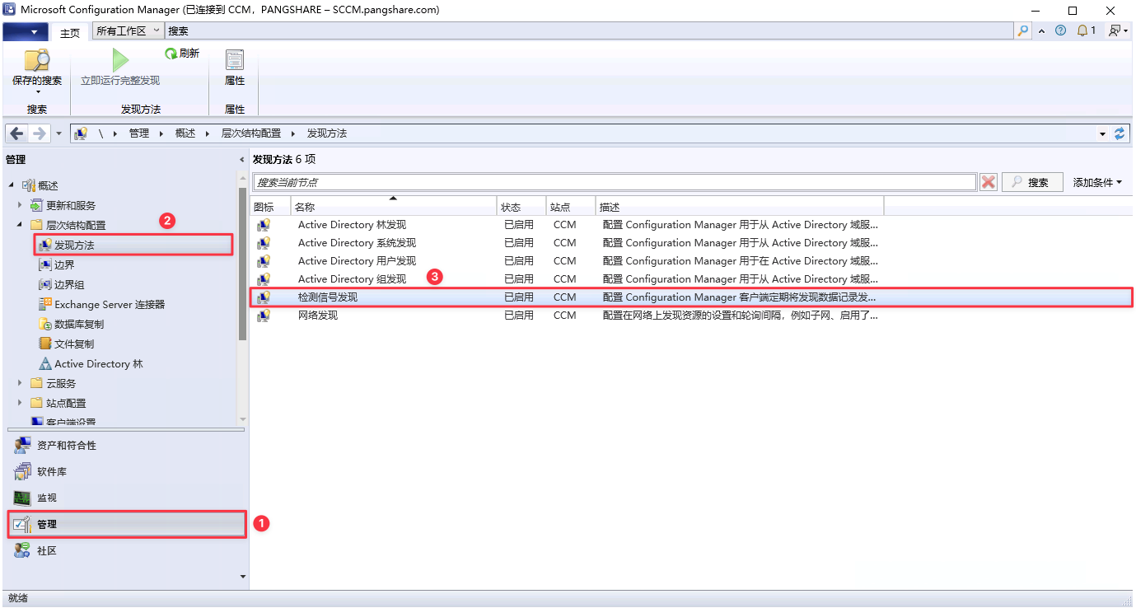Viewport: 1136px width, 608px height.
Task: Open the 软件库 workspace
Action: point(125,472)
